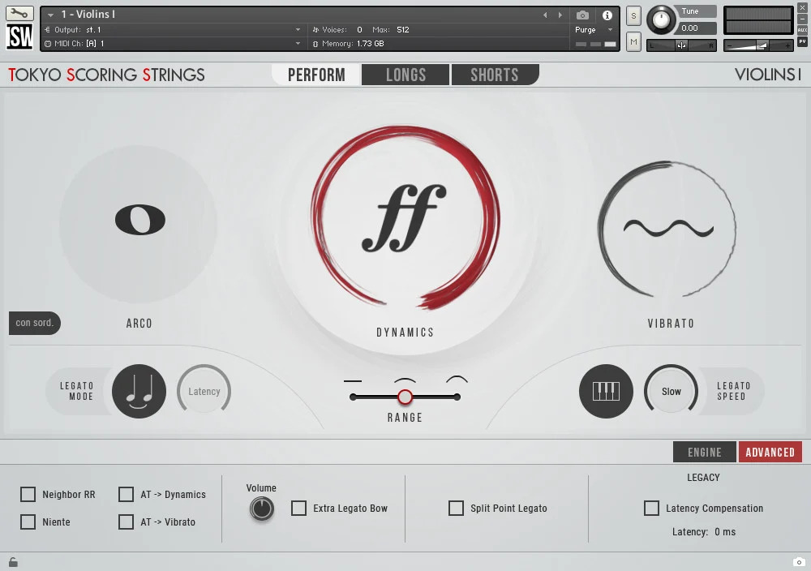Open the ADVANCED panel tab
This screenshot has width=811, height=571.
pyautogui.click(x=770, y=452)
